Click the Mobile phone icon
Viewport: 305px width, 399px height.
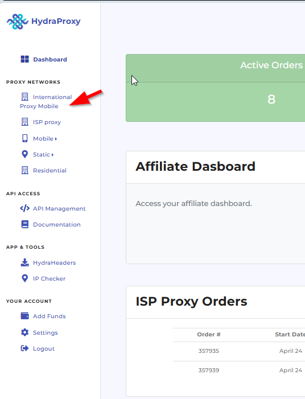coord(24,138)
